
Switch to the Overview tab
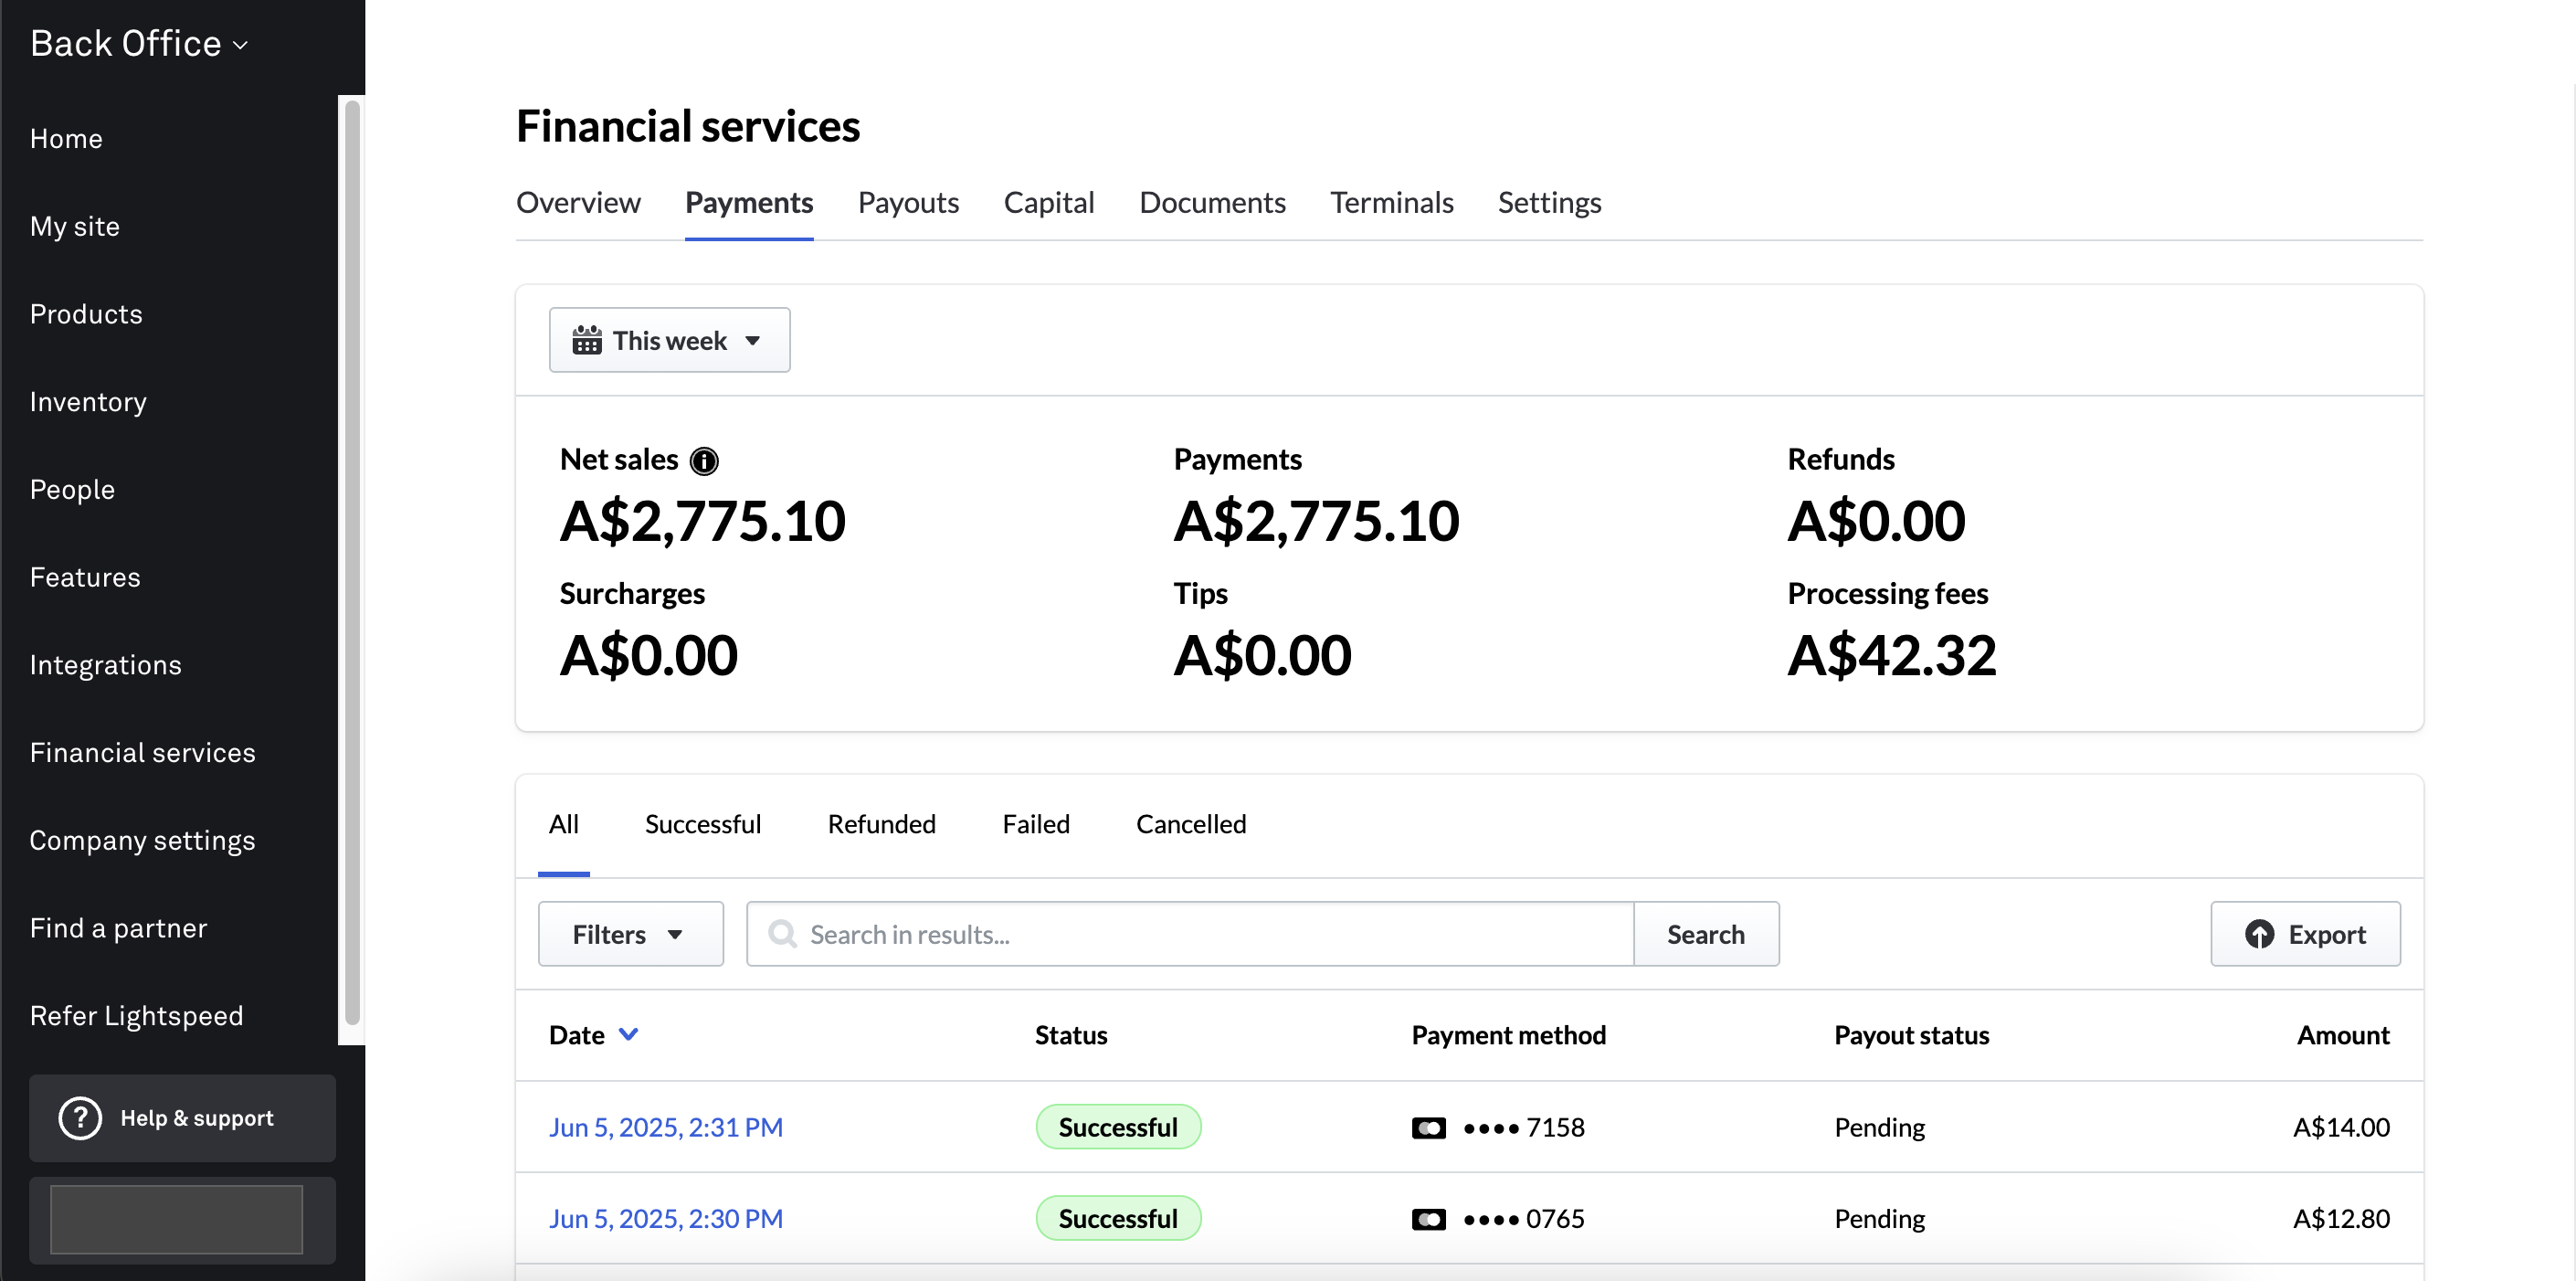[578, 203]
